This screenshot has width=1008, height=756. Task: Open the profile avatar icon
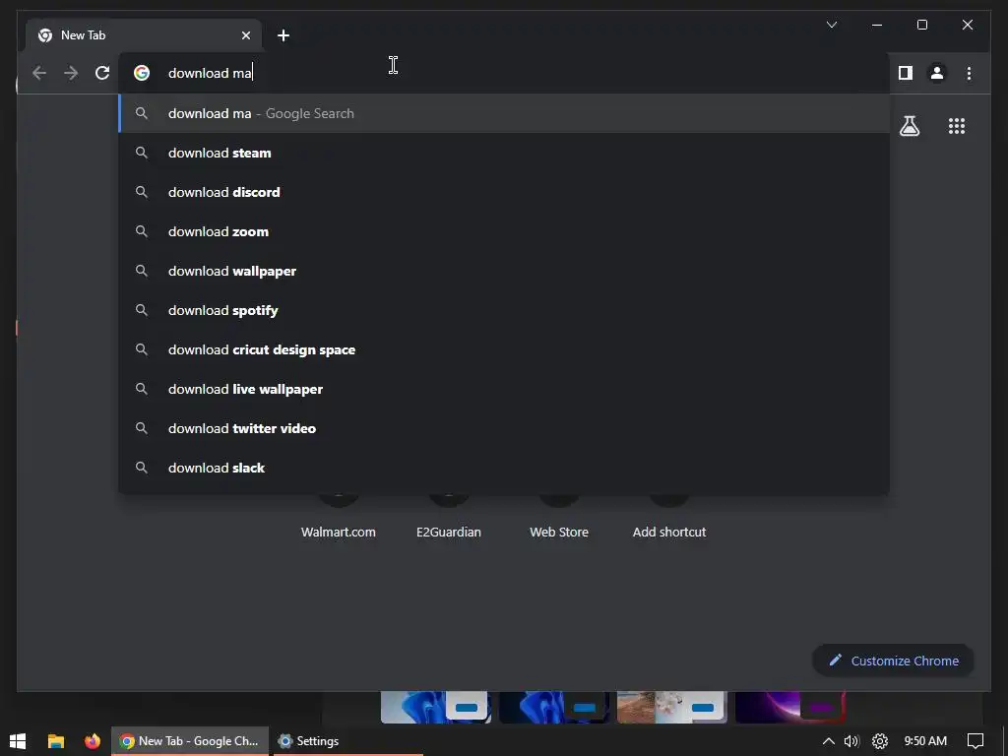click(x=937, y=73)
